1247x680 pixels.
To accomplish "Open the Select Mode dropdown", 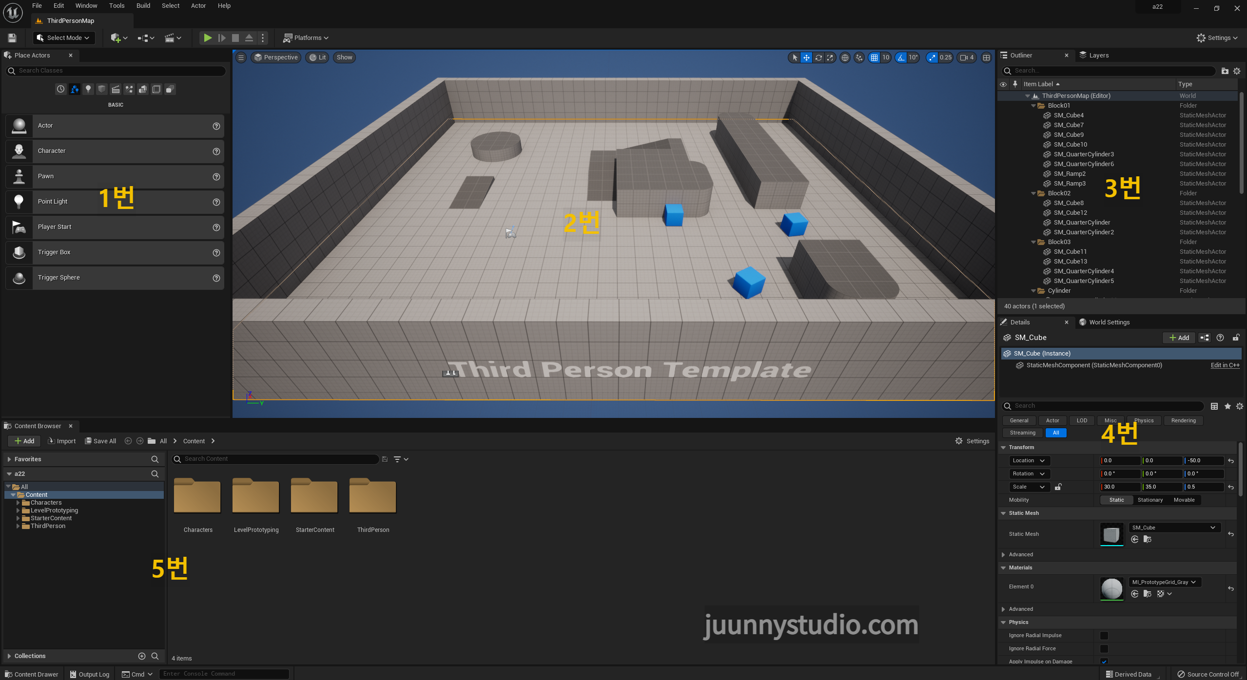I will click(x=64, y=38).
